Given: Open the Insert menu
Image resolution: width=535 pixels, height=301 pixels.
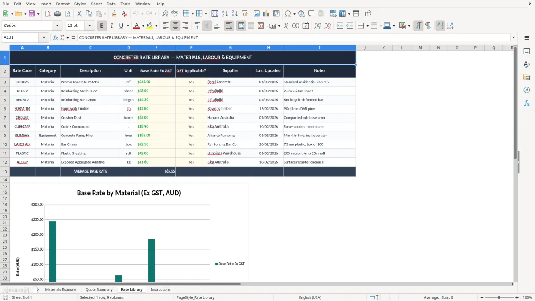Looking at the screenshot, I should [45, 4].
